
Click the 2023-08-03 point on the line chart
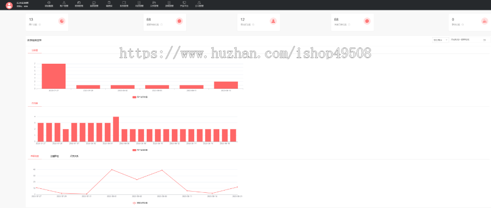pos(162,170)
